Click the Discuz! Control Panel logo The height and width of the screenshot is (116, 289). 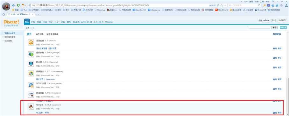tap(11, 23)
